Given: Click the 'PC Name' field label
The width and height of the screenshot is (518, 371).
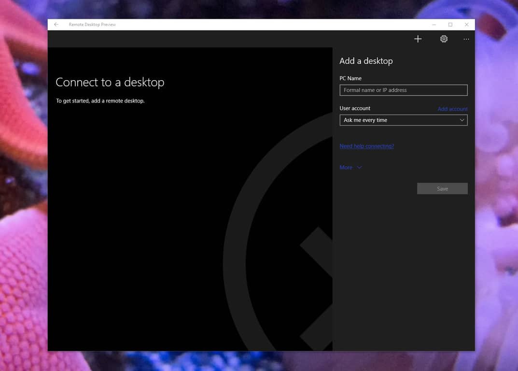Looking at the screenshot, I should [x=350, y=78].
